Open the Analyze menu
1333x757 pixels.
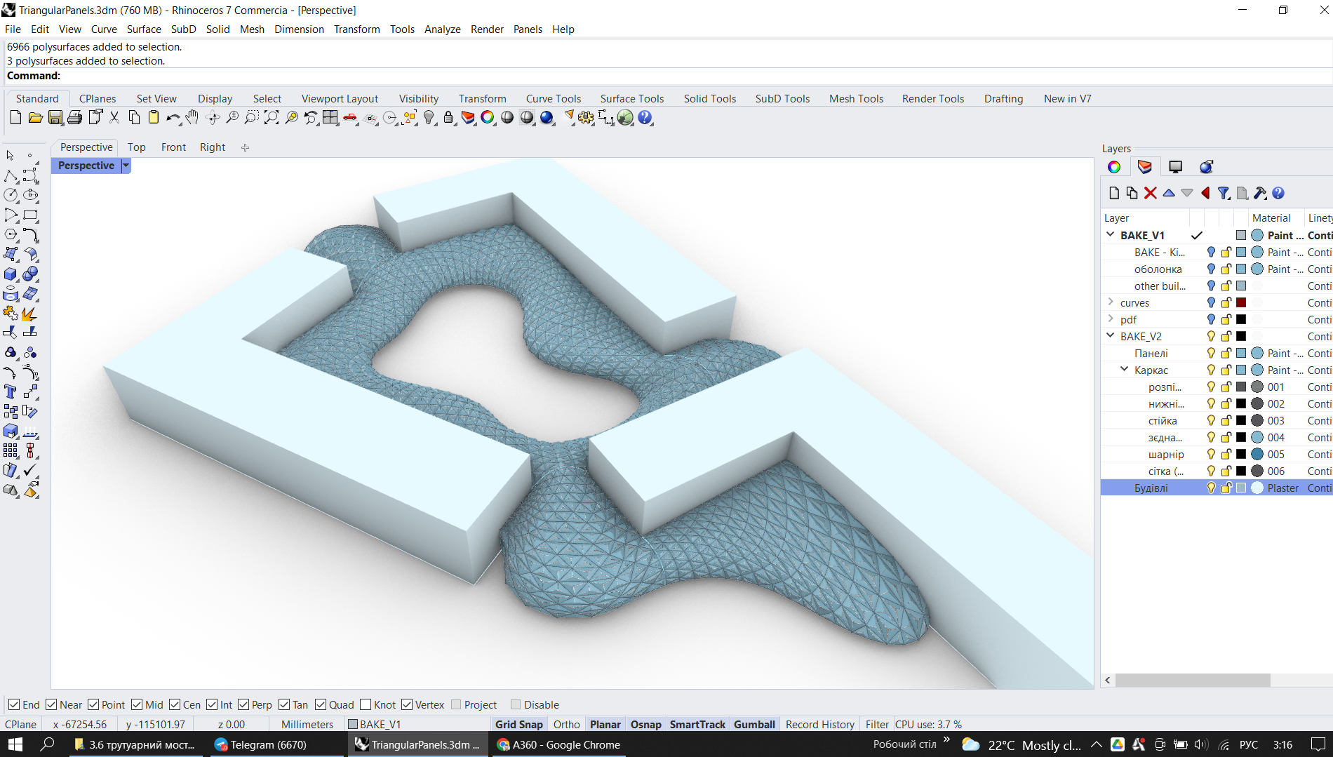tap(442, 29)
